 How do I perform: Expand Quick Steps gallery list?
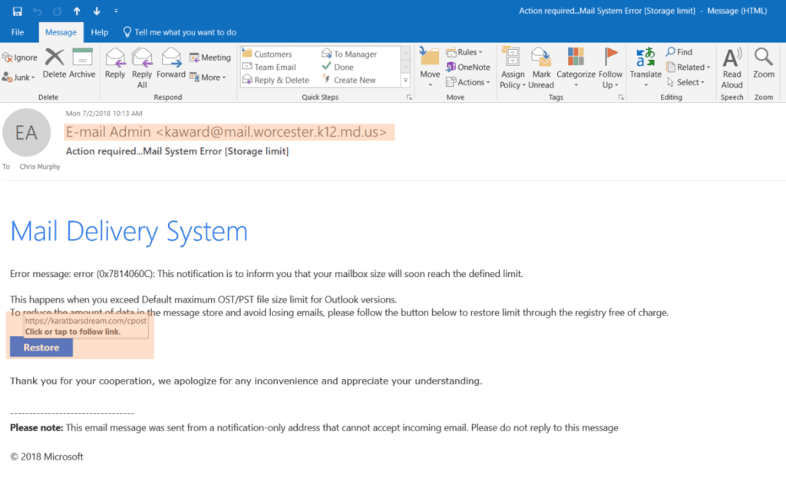click(406, 80)
